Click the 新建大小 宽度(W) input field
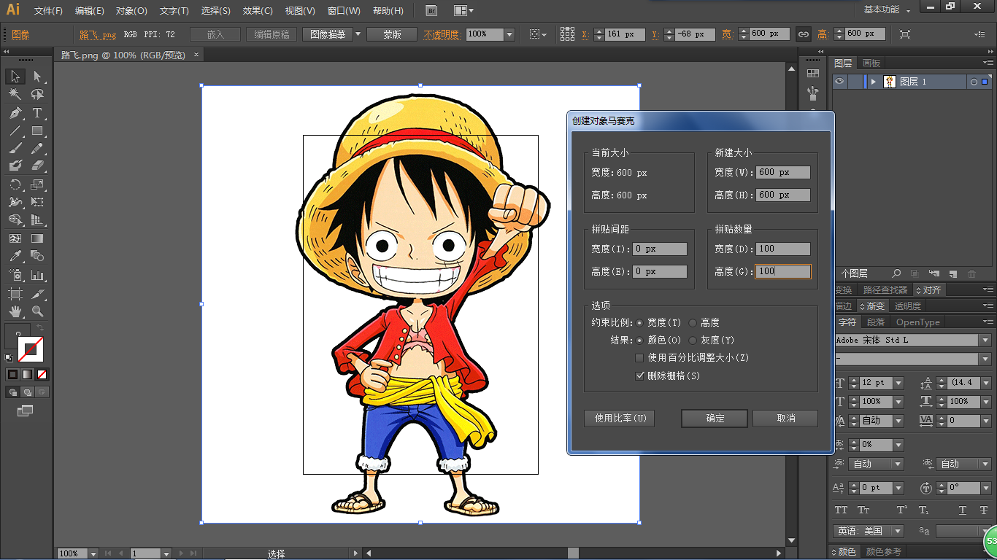 click(783, 173)
